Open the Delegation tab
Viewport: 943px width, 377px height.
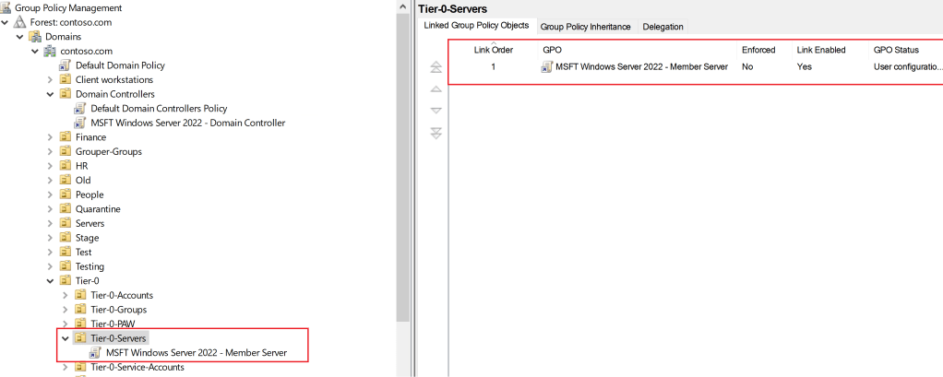[662, 27]
